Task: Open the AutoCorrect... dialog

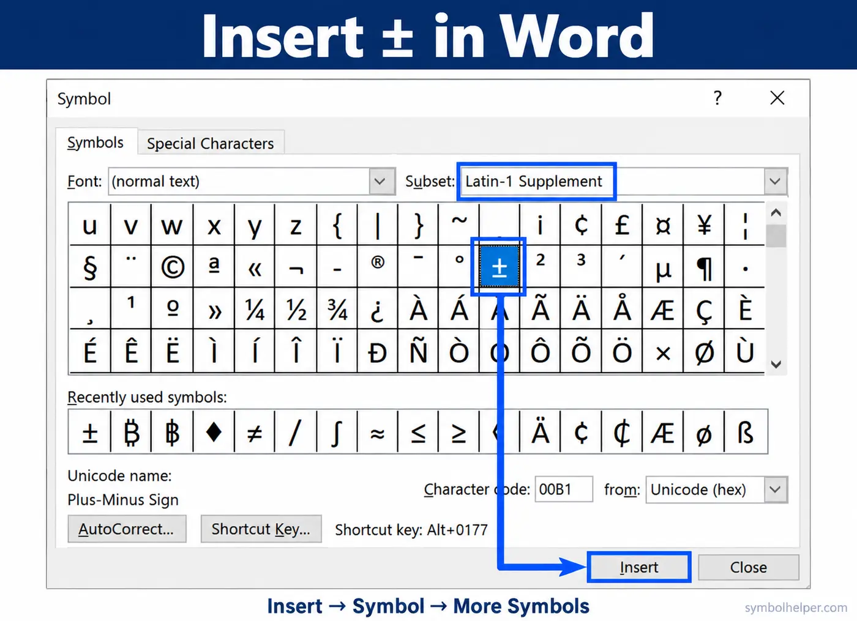Action: pyautogui.click(x=126, y=529)
